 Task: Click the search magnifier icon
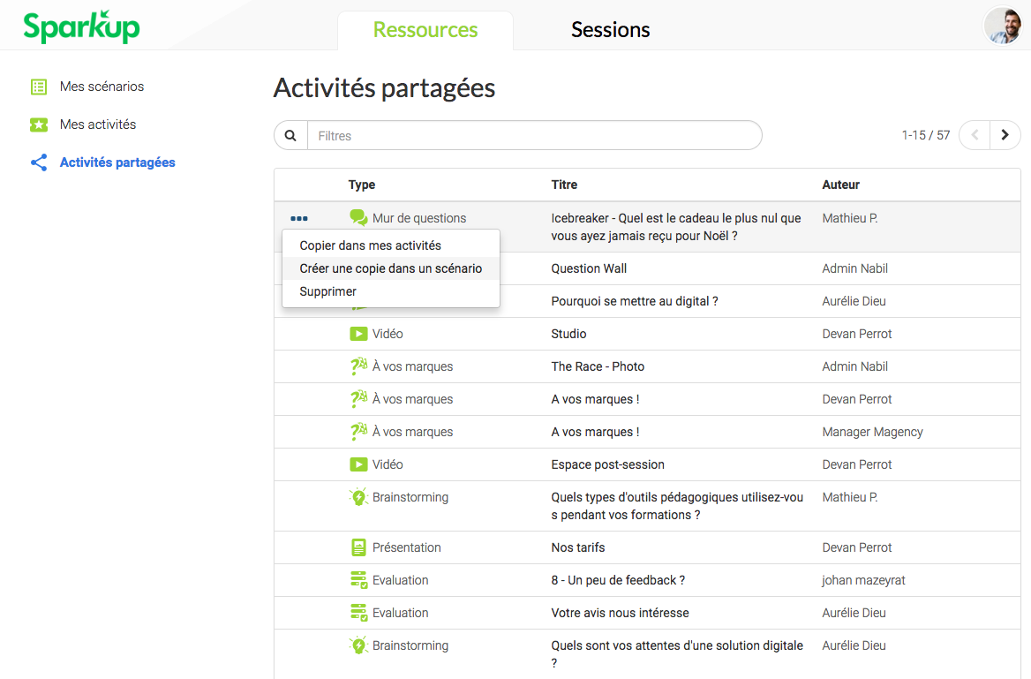[290, 136]
